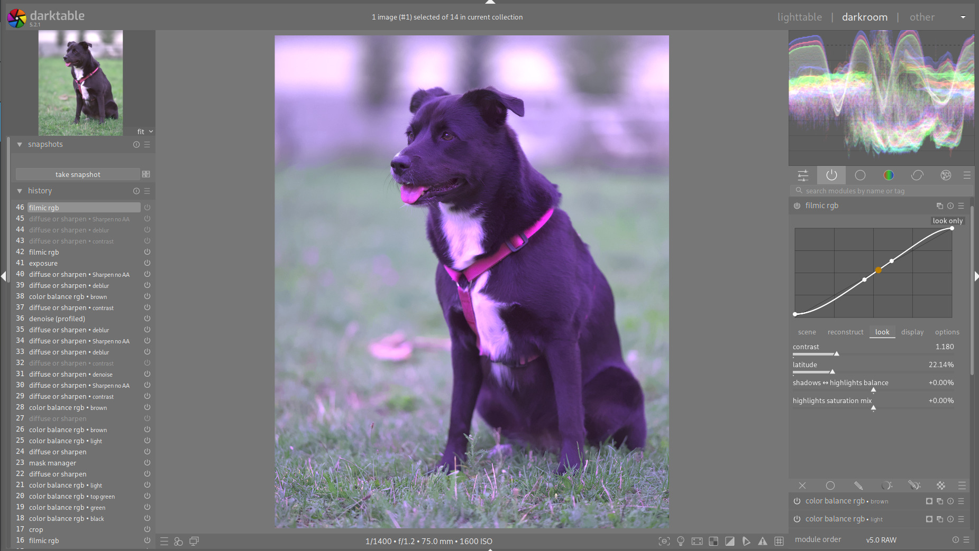Click the color assessment lightbulb icon
Image resolution: width=979 pixels, height=551 pixels.
(681, 541)
